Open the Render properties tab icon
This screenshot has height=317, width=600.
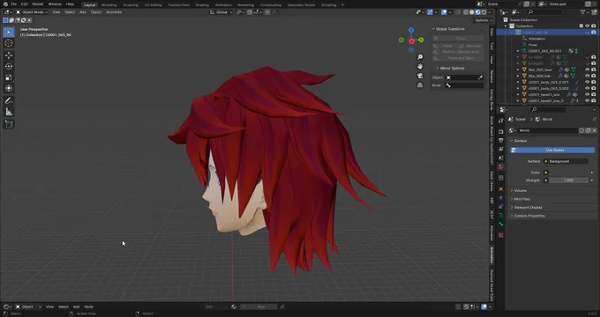tap(501, 132)
